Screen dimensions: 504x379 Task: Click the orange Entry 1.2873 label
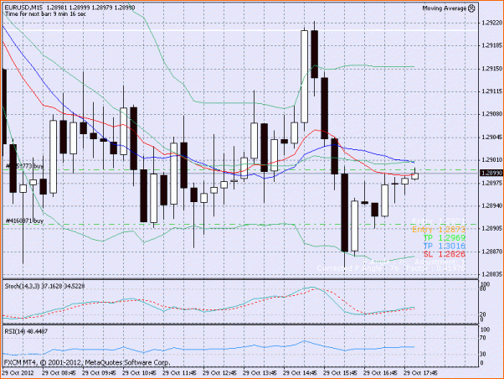click(x=439, y=230)
